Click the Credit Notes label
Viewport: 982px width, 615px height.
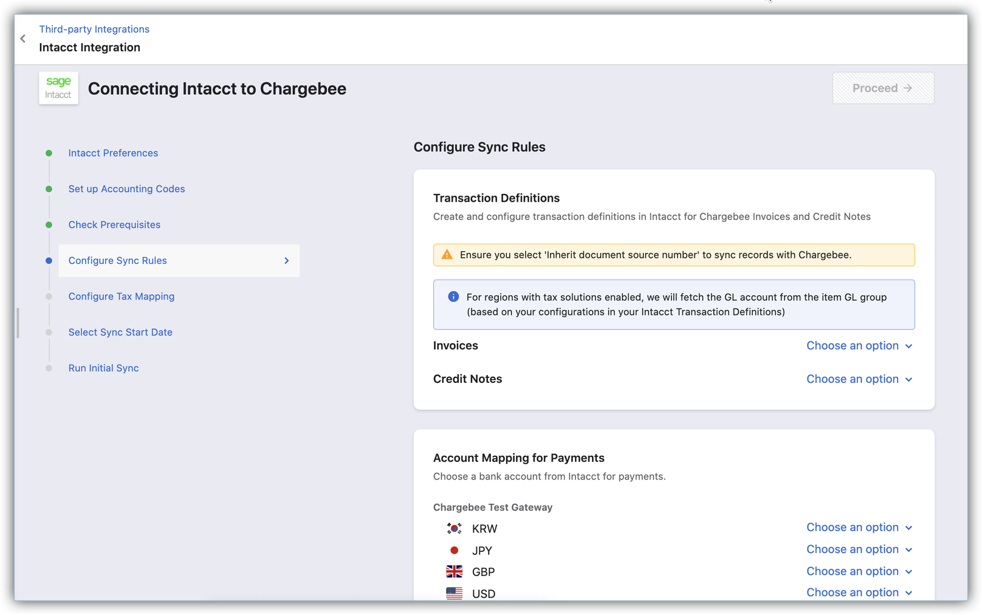tap(468, 379)
